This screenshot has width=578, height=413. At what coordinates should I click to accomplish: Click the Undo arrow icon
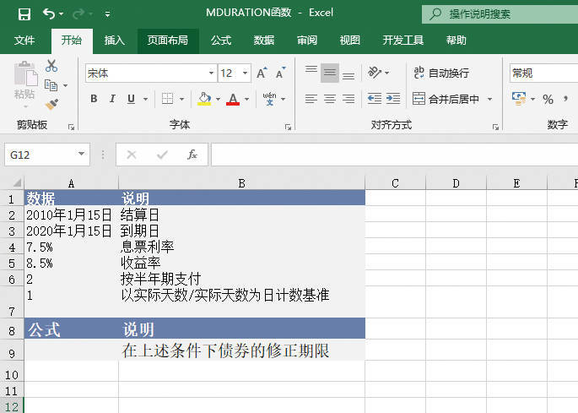49,14
